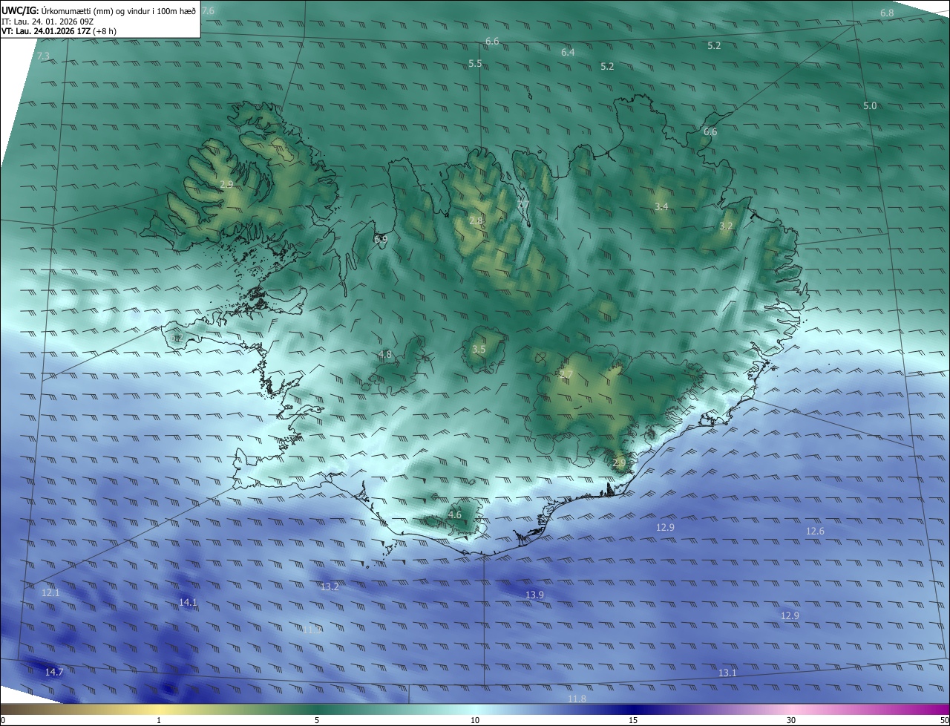Click the 3.2 value label
This screenshot has height=726, width=950.
[726, 226]
